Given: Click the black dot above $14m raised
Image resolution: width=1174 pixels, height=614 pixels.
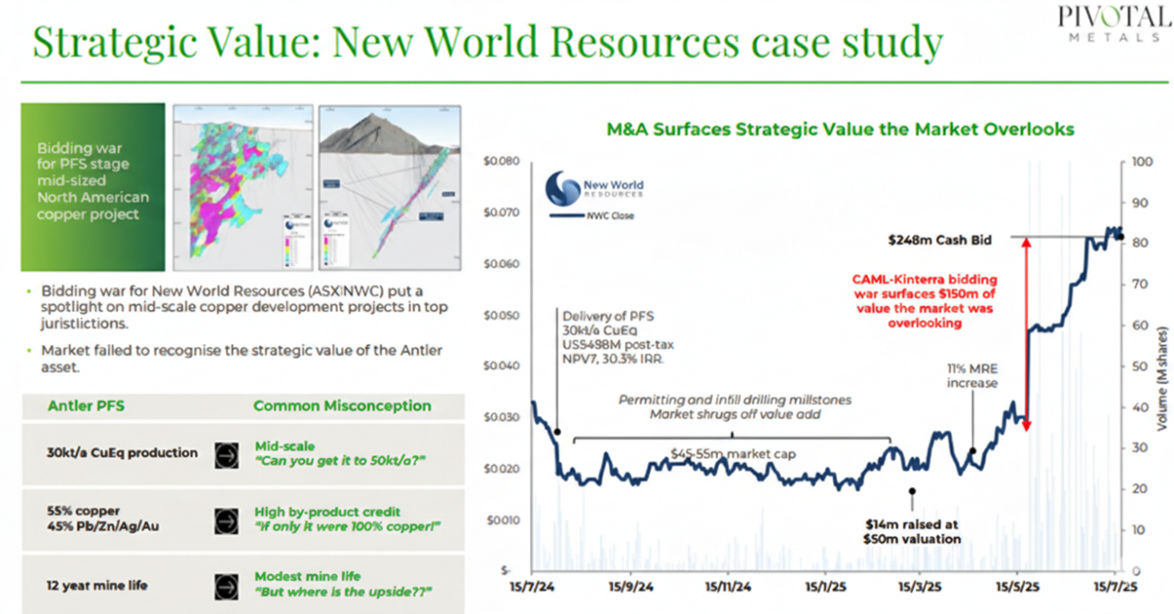Looking at the screenshot, I should coord(912,491).
